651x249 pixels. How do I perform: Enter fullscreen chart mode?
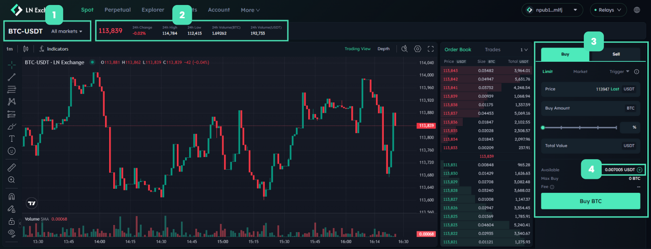430,49
